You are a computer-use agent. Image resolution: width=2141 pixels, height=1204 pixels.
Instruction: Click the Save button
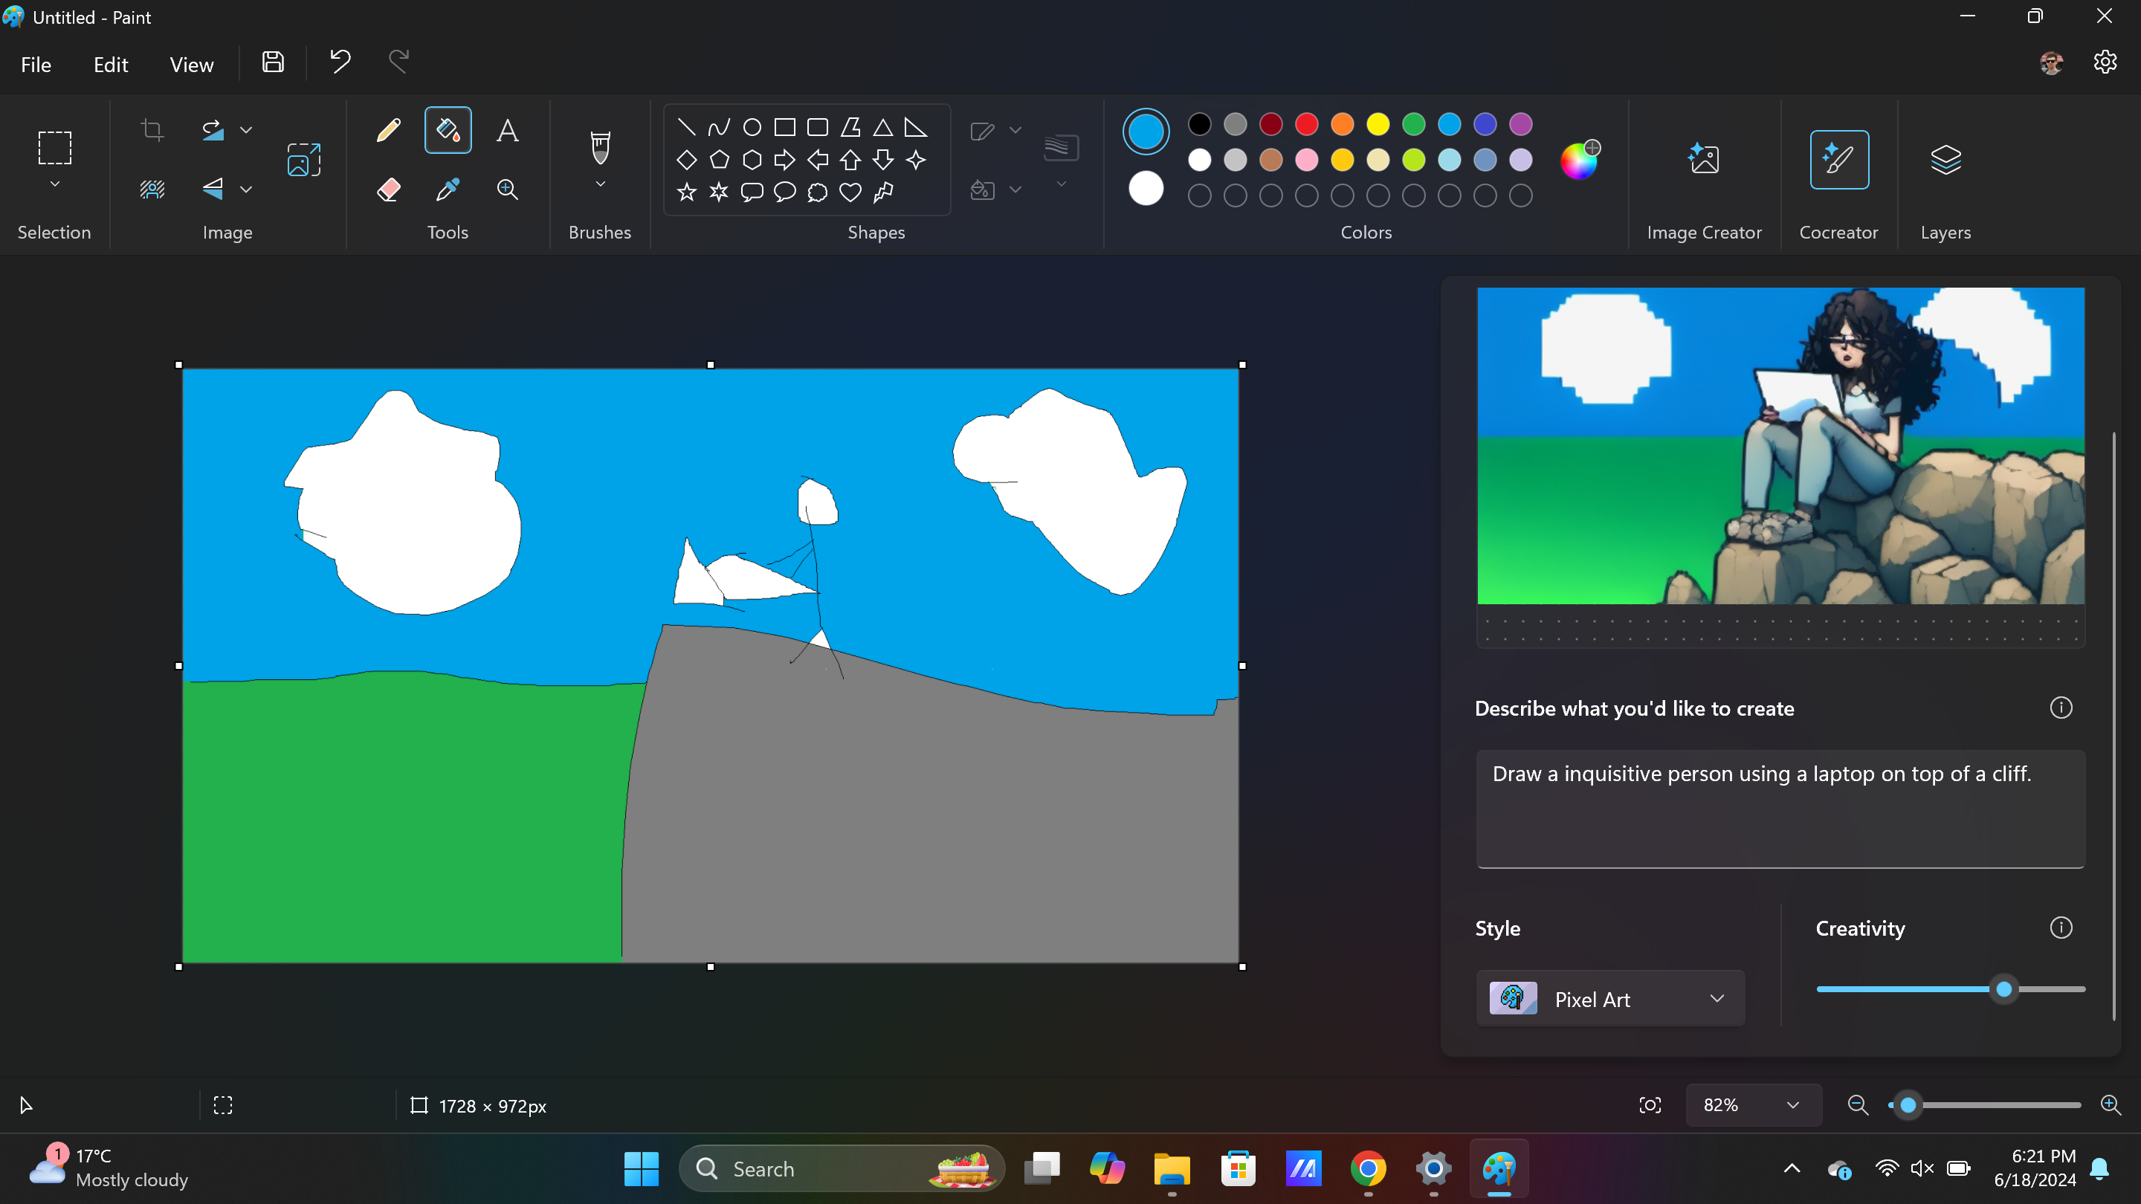click(x=273, y=62)
